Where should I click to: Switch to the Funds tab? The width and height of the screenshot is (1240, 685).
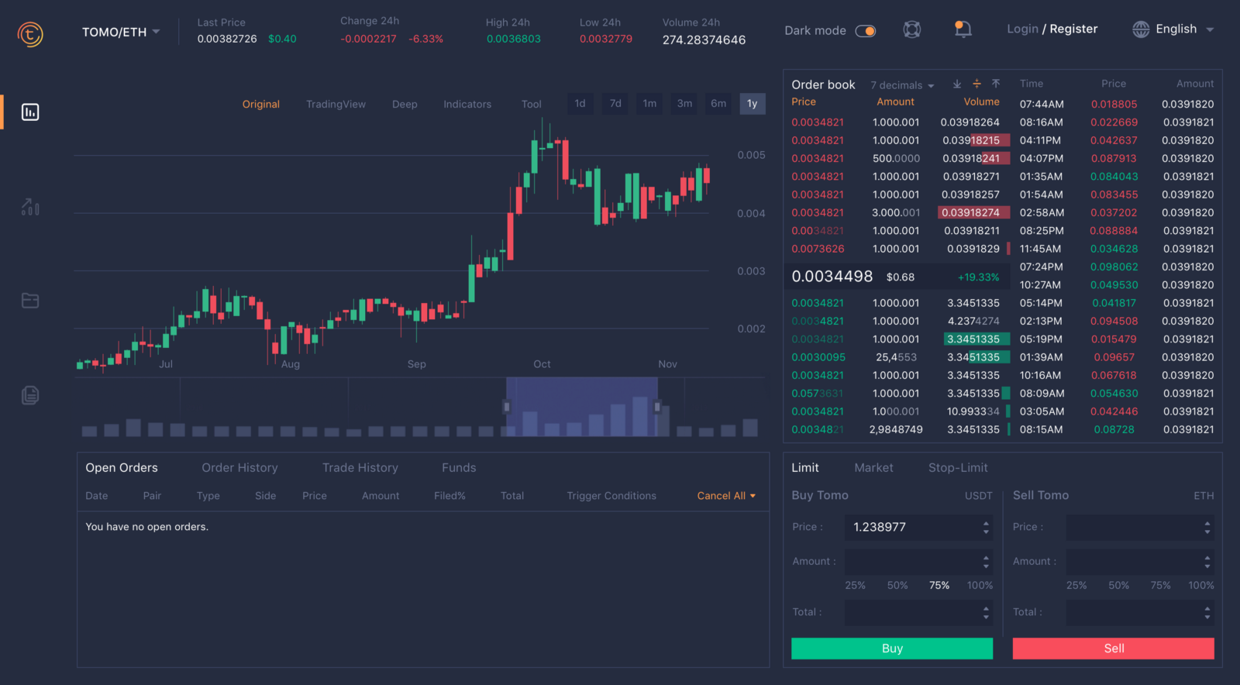click(x=459, y=468)
